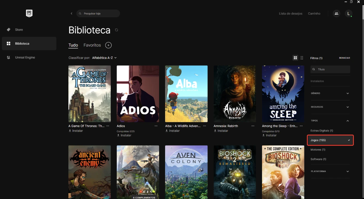
Task: Click the Pesquisar loja search field
Action: [98, 14]
